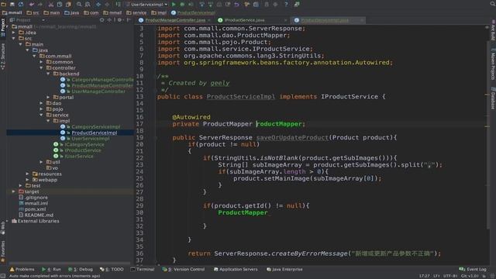
Task: Close the IProductService.java tab
Action: tap(286, 20)
